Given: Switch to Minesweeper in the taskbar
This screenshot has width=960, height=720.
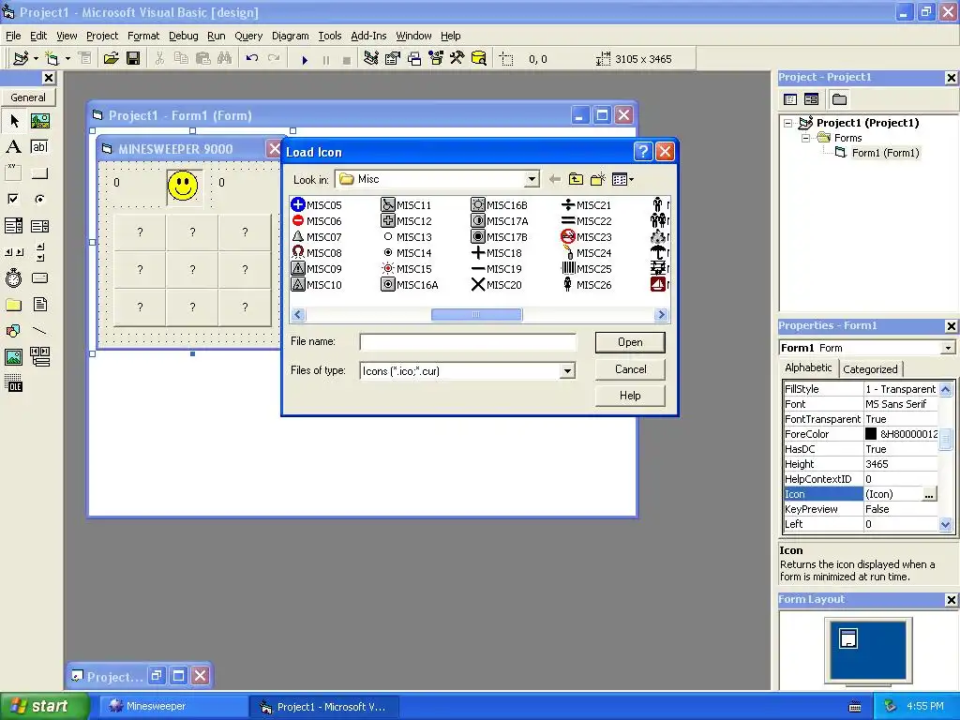Looking at the screenshot, I should [172, 707].
